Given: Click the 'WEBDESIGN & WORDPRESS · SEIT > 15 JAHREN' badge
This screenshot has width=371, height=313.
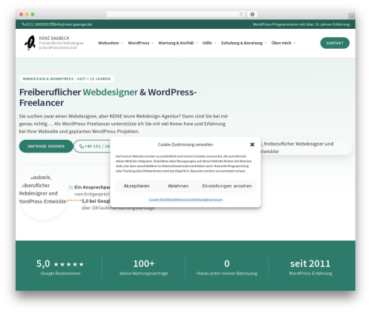Looking at the screenshot, I should (x=67, y=79).
